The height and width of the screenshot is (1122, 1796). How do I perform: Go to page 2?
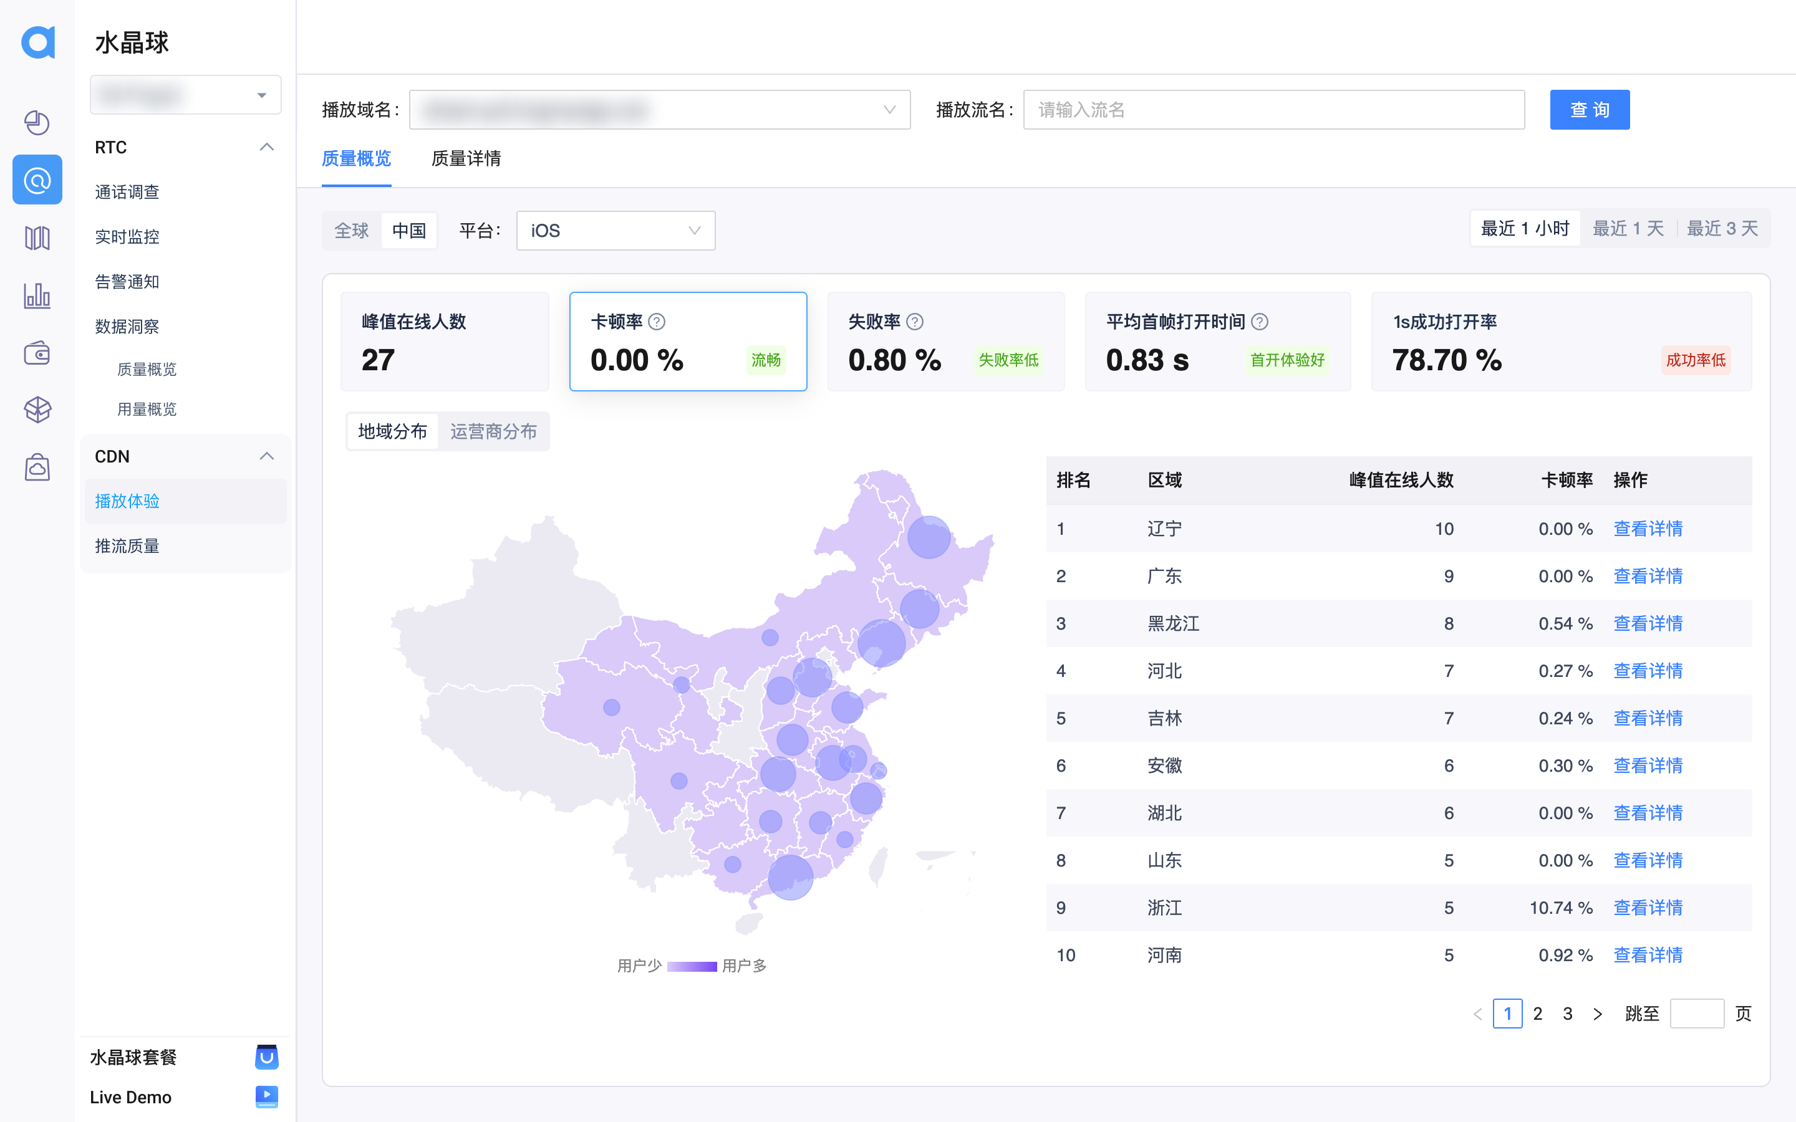click(1538, 1014)
